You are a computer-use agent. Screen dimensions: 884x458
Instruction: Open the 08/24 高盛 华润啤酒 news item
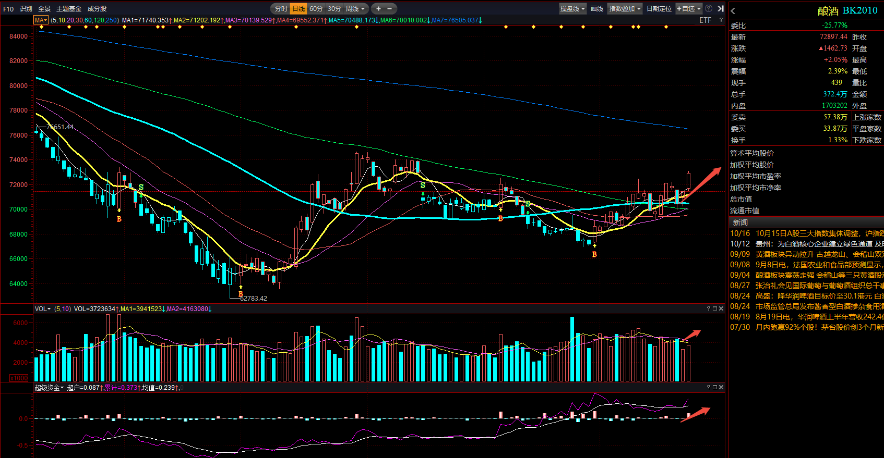807,296
